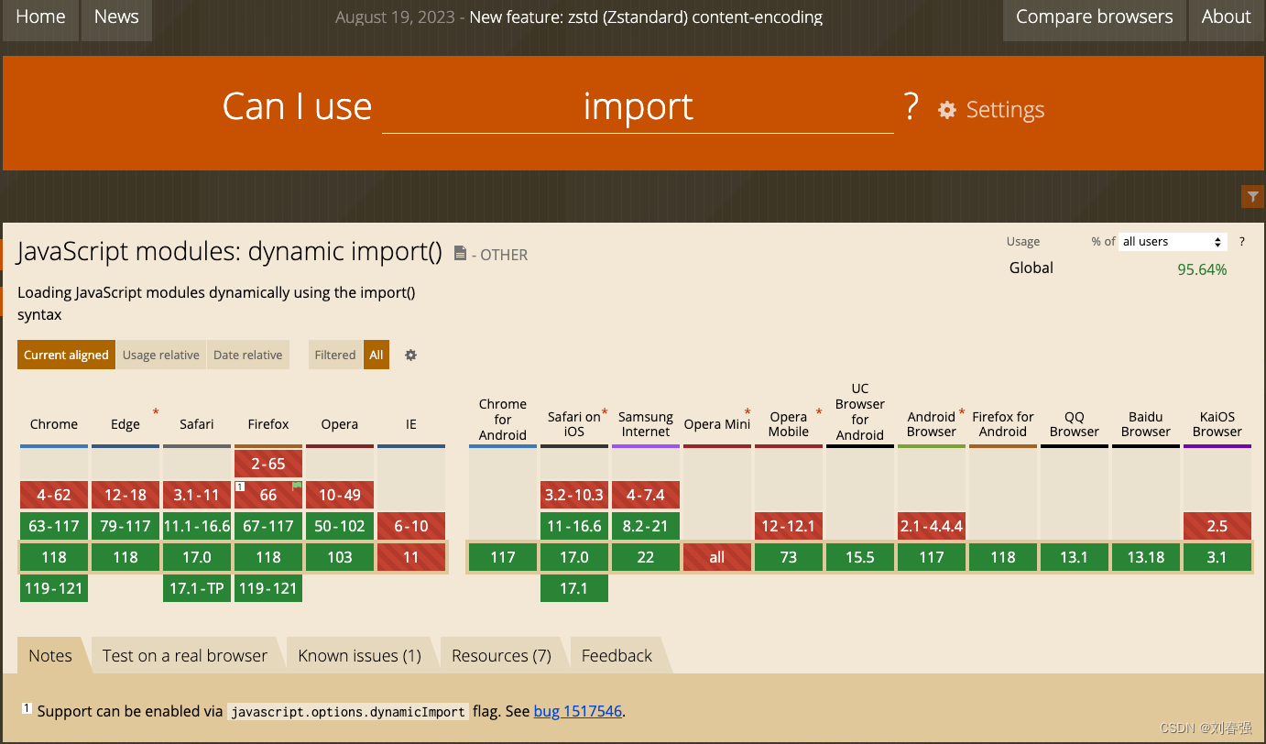The image size is (1266, 744).
Task: Open the all users usage dropdown
Action: [x=1173, y=242]
